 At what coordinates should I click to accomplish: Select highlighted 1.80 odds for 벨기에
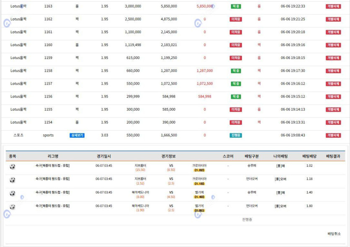(x=199, y=210)
